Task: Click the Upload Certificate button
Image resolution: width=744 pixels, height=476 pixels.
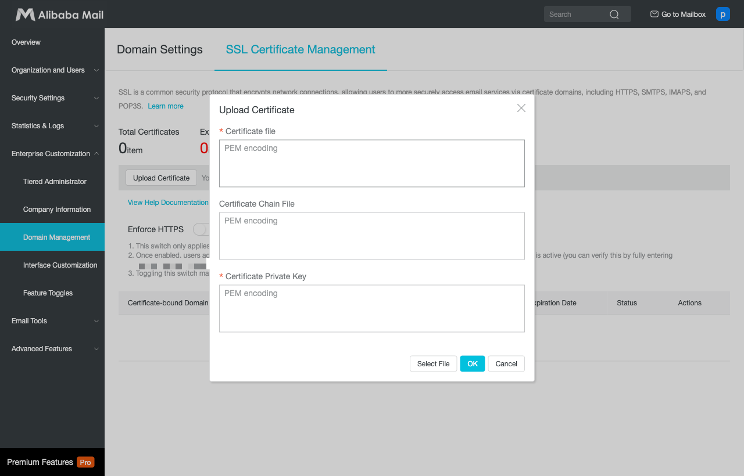Action: pyautogui.click(x=161, y=178)
